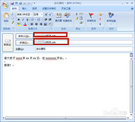Cut selection with the scissors icon
This screenshot has height=122, width=135.
[12, 14]
